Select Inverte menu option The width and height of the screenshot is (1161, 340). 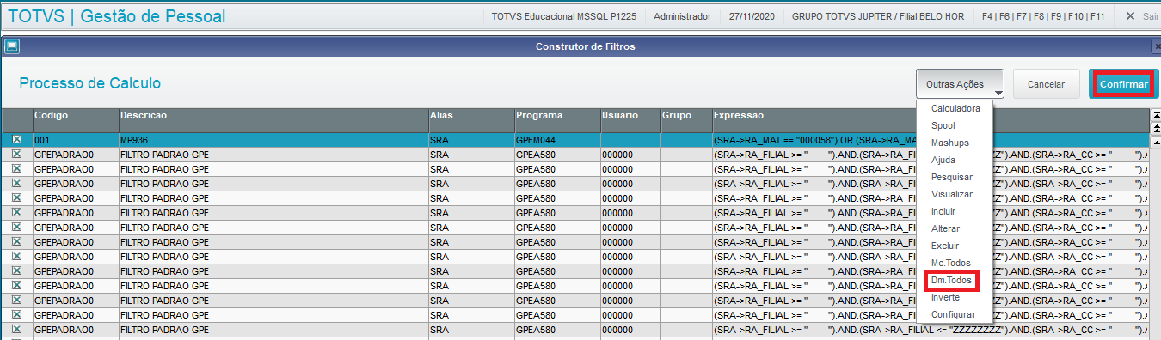tap(945, 297)
